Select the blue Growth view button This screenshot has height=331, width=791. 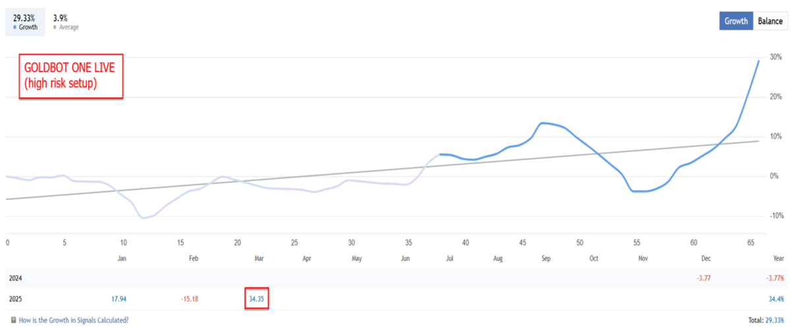(736, 21)
